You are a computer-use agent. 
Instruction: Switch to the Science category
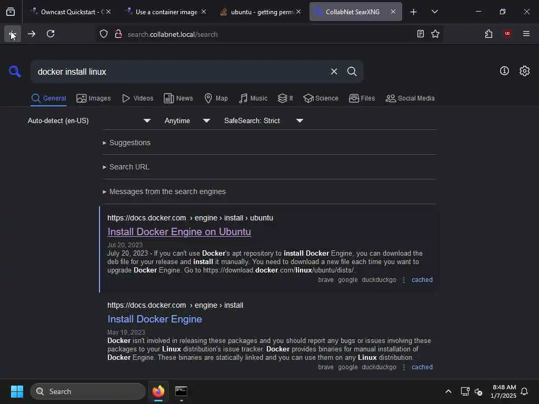coord(321,98)
